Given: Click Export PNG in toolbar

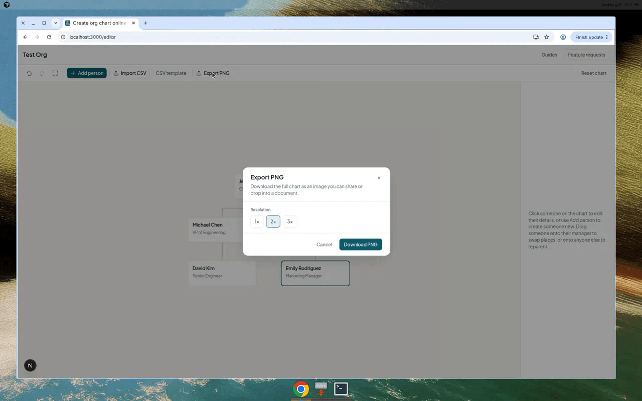Looking at the screenshot, I should pos(213,73).
